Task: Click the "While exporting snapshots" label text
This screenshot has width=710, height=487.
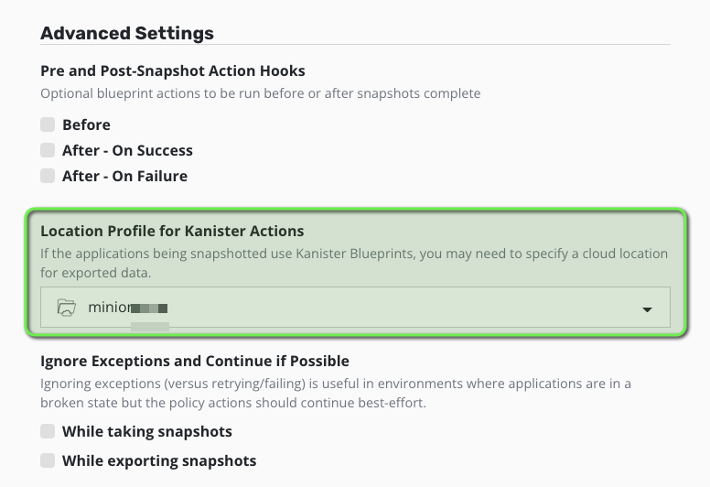Action: (159, 460)
